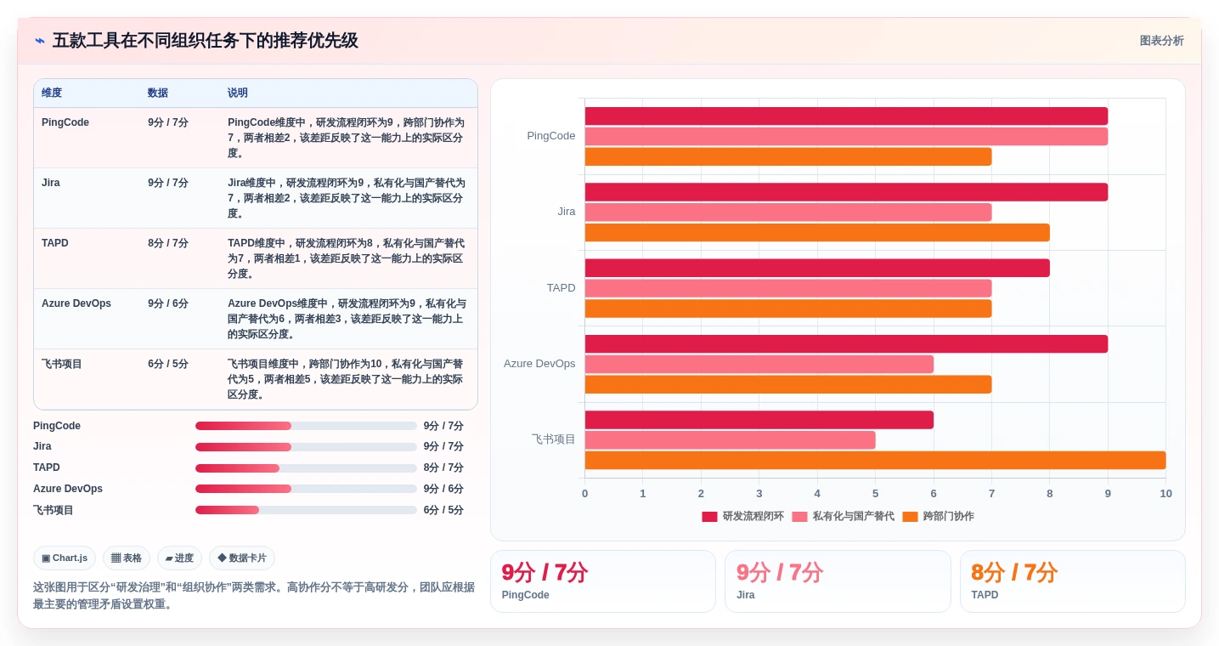Select the Chart.js tag chip
This screenshot has height=646, width=1219.
65,558
